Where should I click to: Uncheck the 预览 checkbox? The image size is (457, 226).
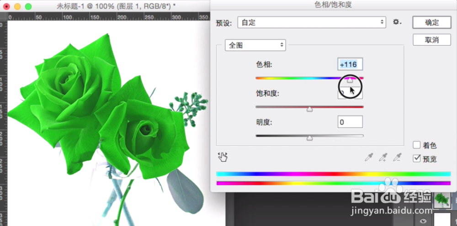click(417, 159)
